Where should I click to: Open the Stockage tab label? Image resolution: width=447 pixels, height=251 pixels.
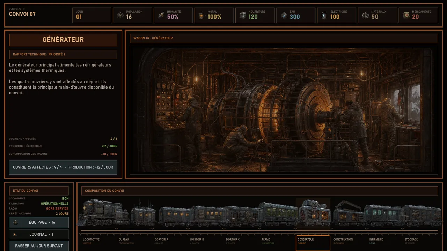(411, 239)
